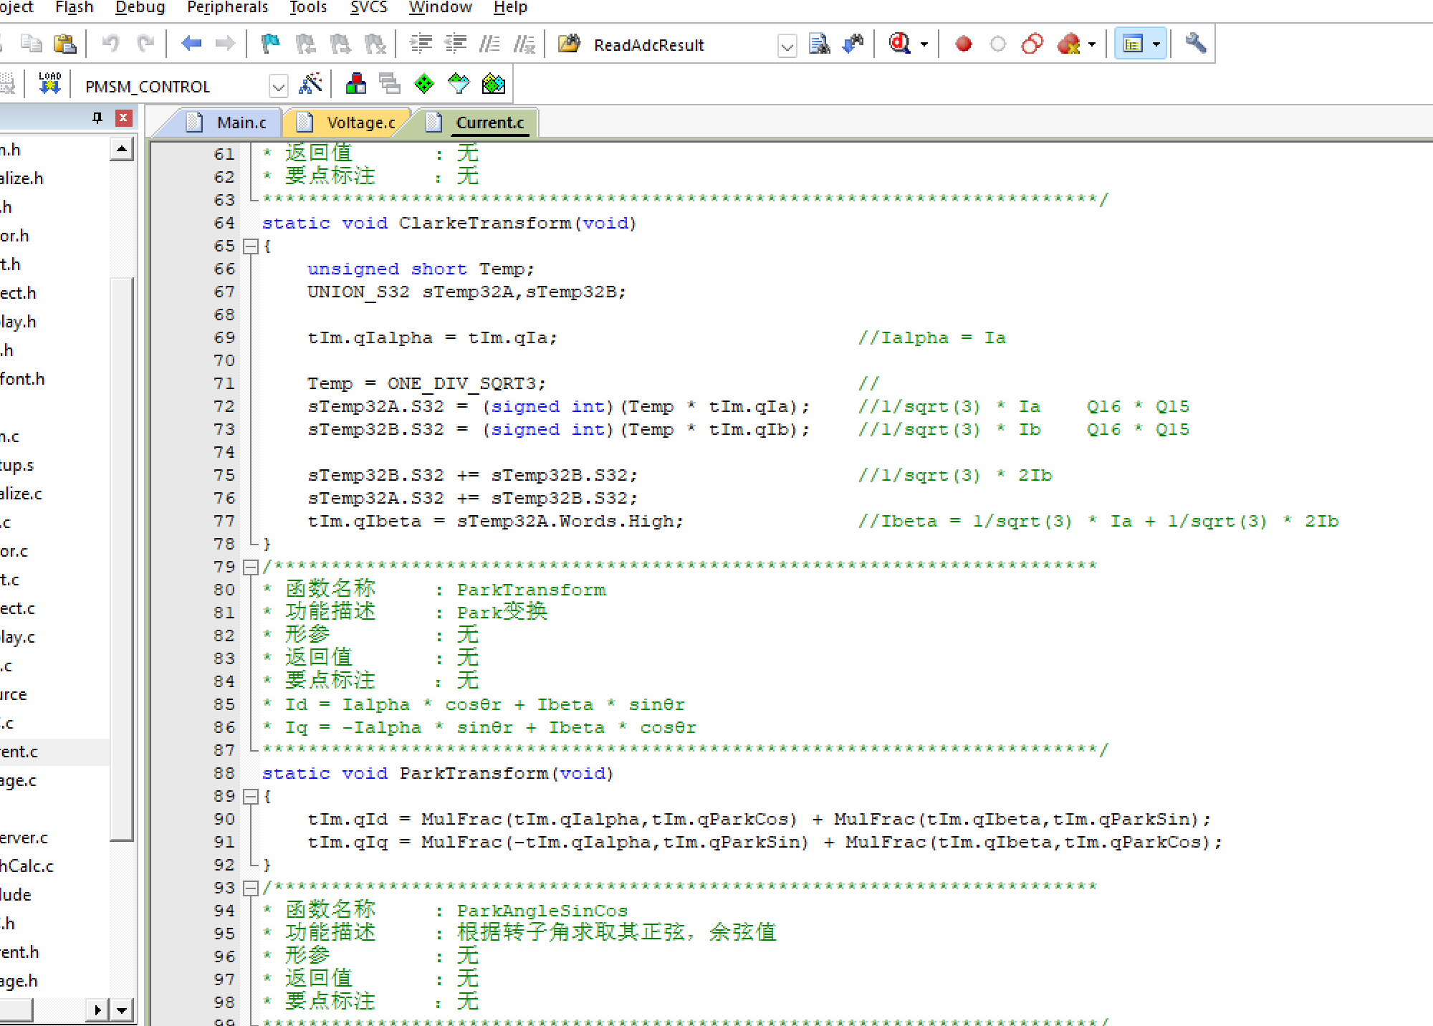Toggle a bookmark with the flag icon

[x=270, y=44]
